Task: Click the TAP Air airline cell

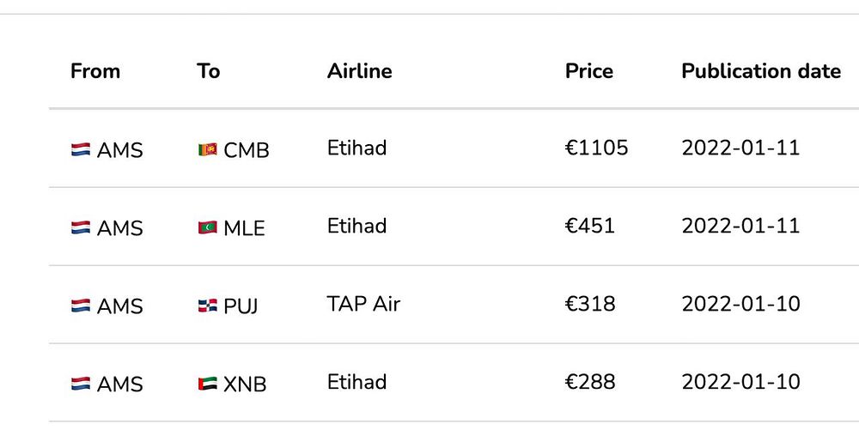Action: click(x=363, y=304)
